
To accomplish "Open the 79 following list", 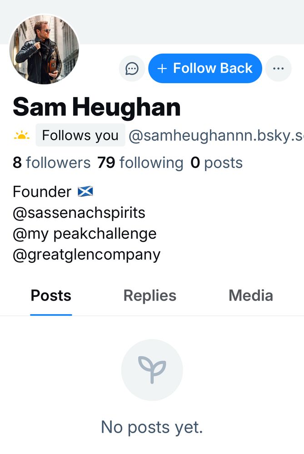I will (140, 163).
